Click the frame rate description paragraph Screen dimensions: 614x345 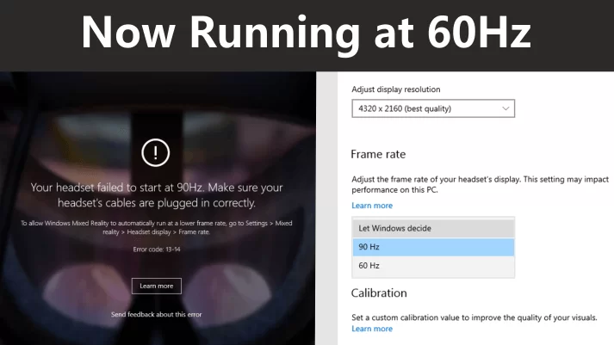(x=479, y=185)
